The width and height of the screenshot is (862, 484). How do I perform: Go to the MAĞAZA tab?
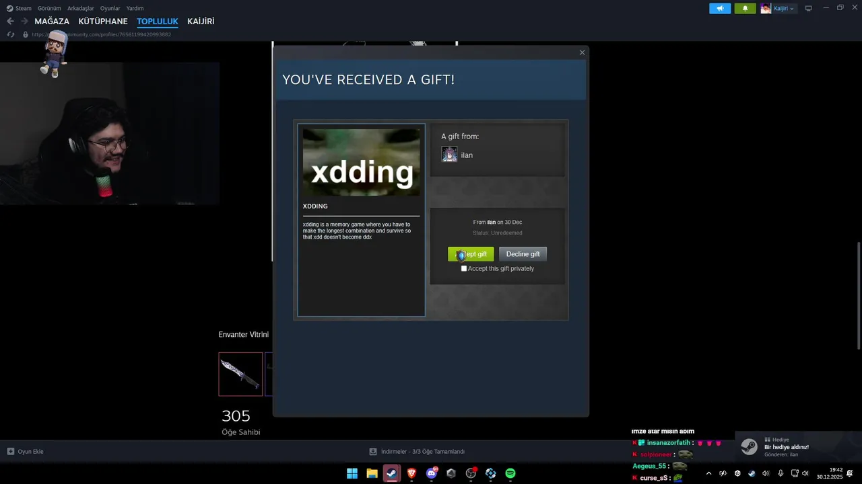(x=52, y=22)
